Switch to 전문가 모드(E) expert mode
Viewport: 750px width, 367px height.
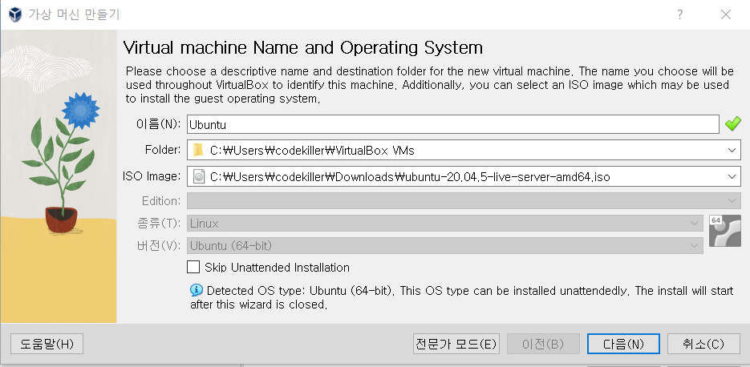click(456, 344)
